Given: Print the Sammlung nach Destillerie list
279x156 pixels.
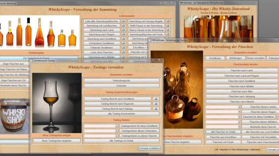Looking at the screenshot, I should [x=123, y=39].
